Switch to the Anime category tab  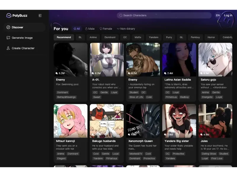pyautogui.click(x=93, y=37)
